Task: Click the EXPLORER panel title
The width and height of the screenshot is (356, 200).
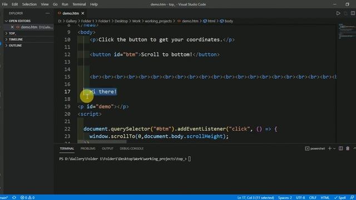Action: click(x=16, y=13)
